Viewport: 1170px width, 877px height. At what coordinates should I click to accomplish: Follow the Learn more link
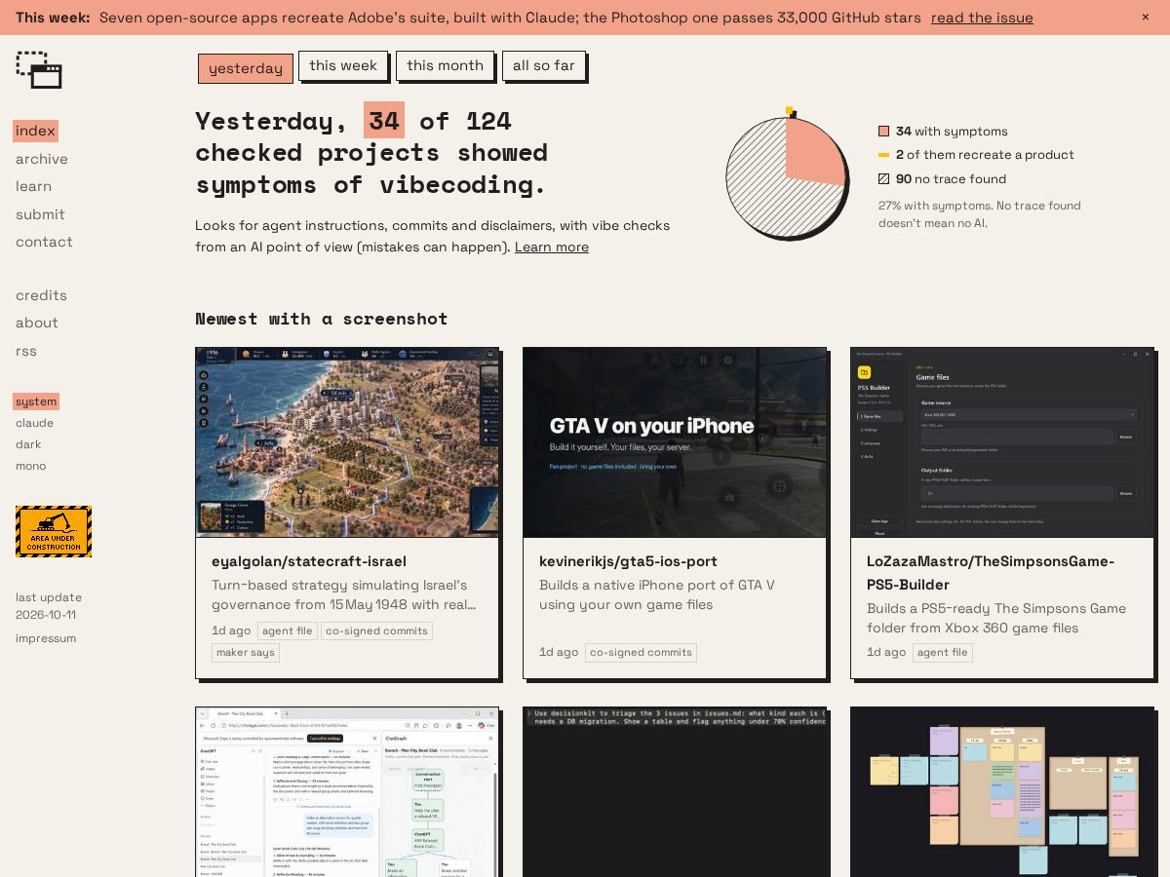[x=552, y=247]
